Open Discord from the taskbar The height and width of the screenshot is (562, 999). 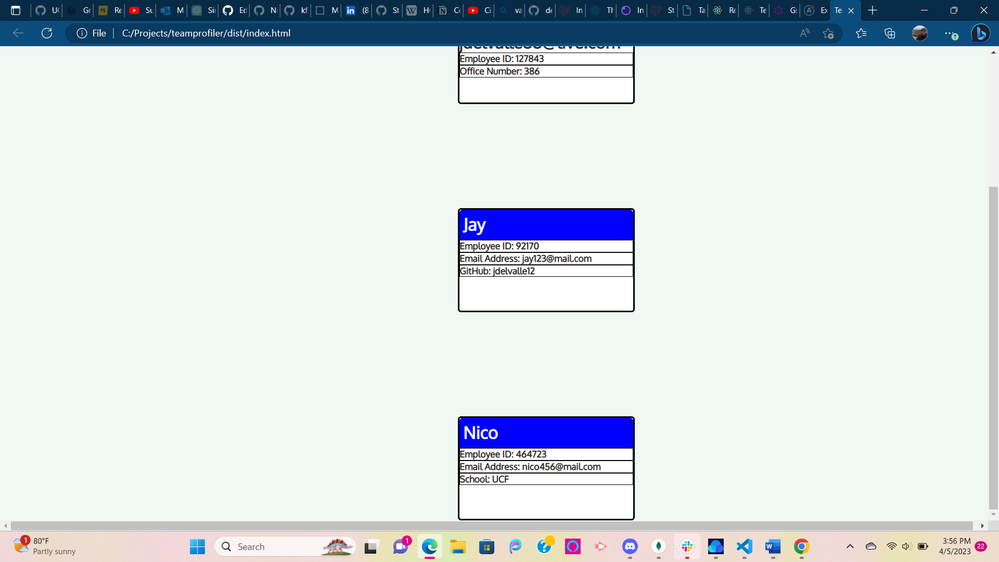pos(629,546)
